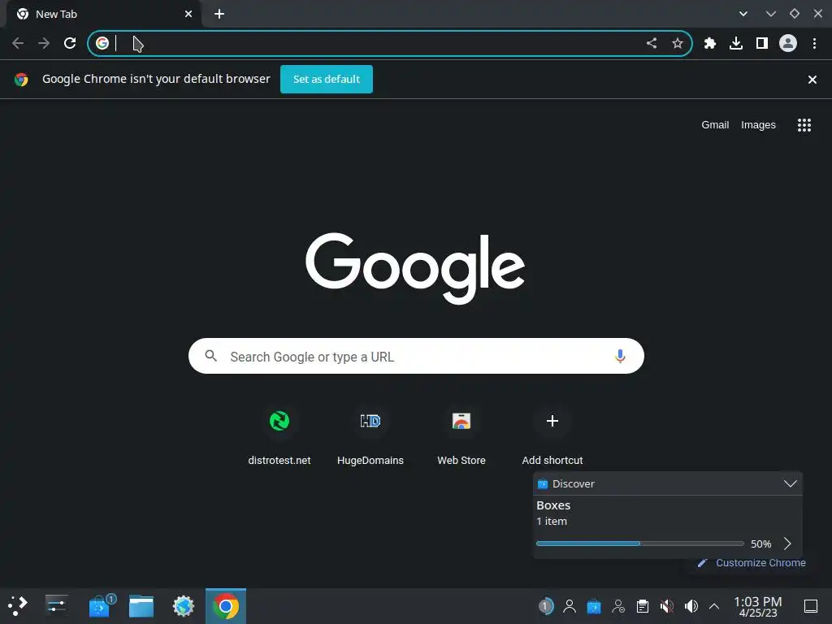Viewport: 832px width, 624px height.
Task: Open the KDE application launcher
Action: (18, 606)
